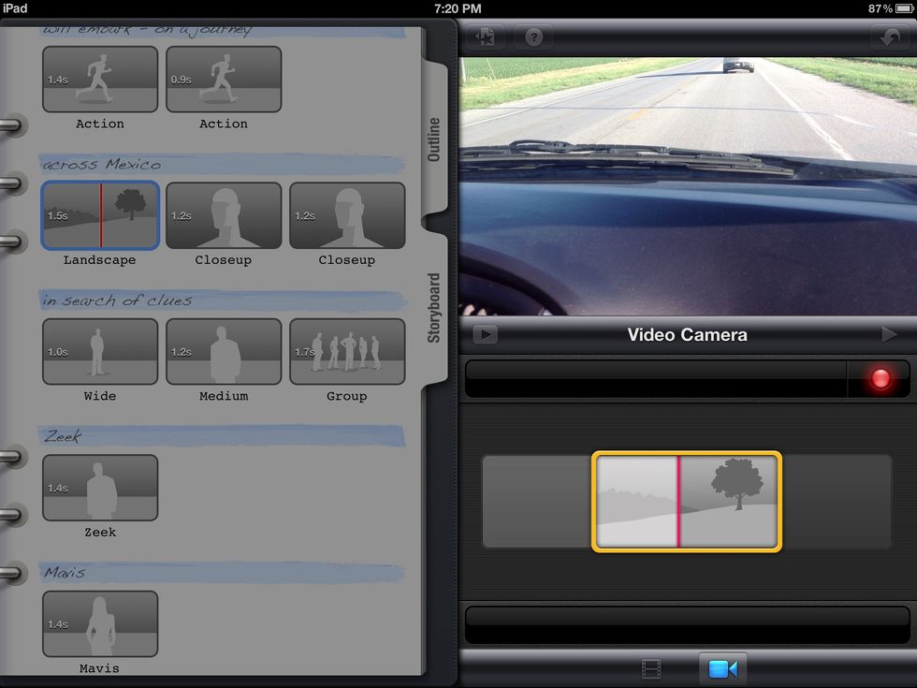
Task: Choose the 0.9s Action clip placeholder
Action: (x=224, y=81)
